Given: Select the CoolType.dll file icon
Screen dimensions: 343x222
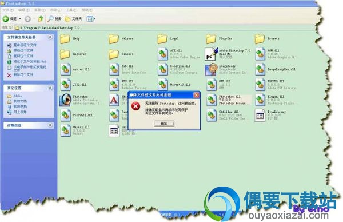Looking at the screenshot, I should (162, 69).
